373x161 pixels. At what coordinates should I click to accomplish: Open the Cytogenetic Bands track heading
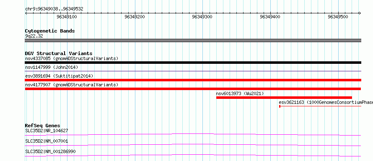pos(50,31)
